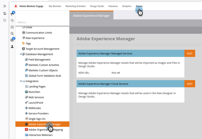Select the Database Management label
The height and width of the screenshot is (139, 202).
(x=39, y=54)
